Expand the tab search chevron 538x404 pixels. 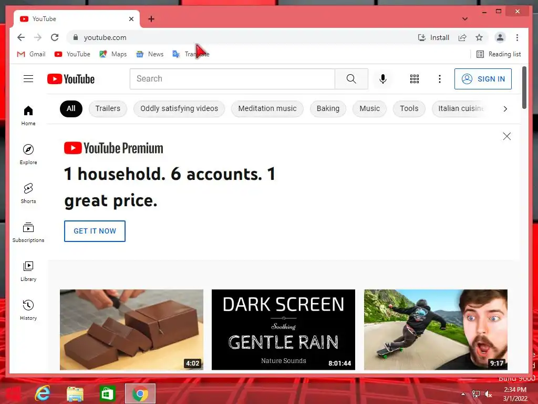coord(464,19)
